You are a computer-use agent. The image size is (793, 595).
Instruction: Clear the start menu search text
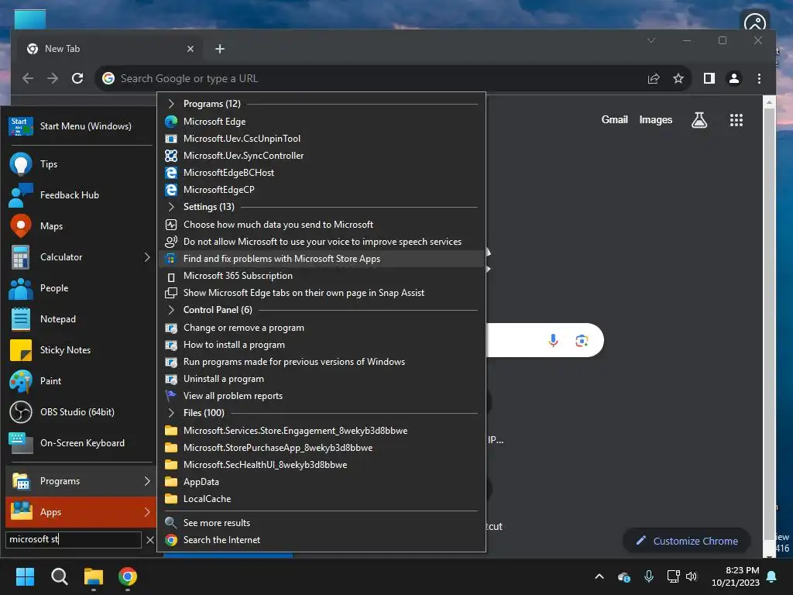[x=149, y=540]
